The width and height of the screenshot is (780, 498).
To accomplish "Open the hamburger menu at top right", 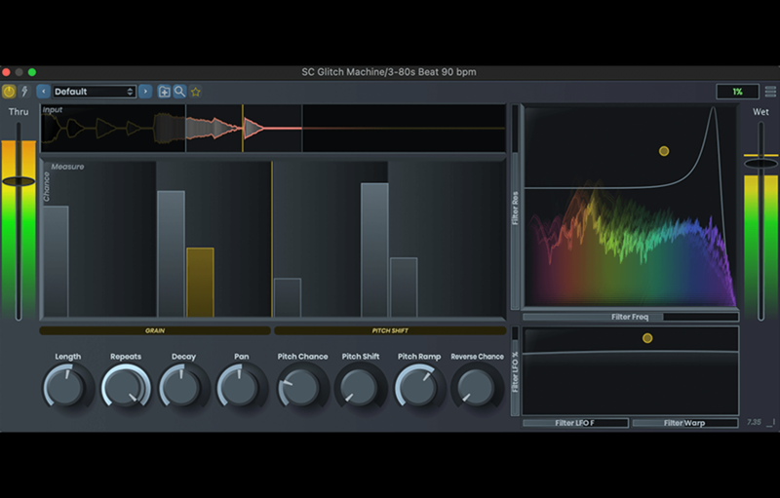I will click(770, 92).
